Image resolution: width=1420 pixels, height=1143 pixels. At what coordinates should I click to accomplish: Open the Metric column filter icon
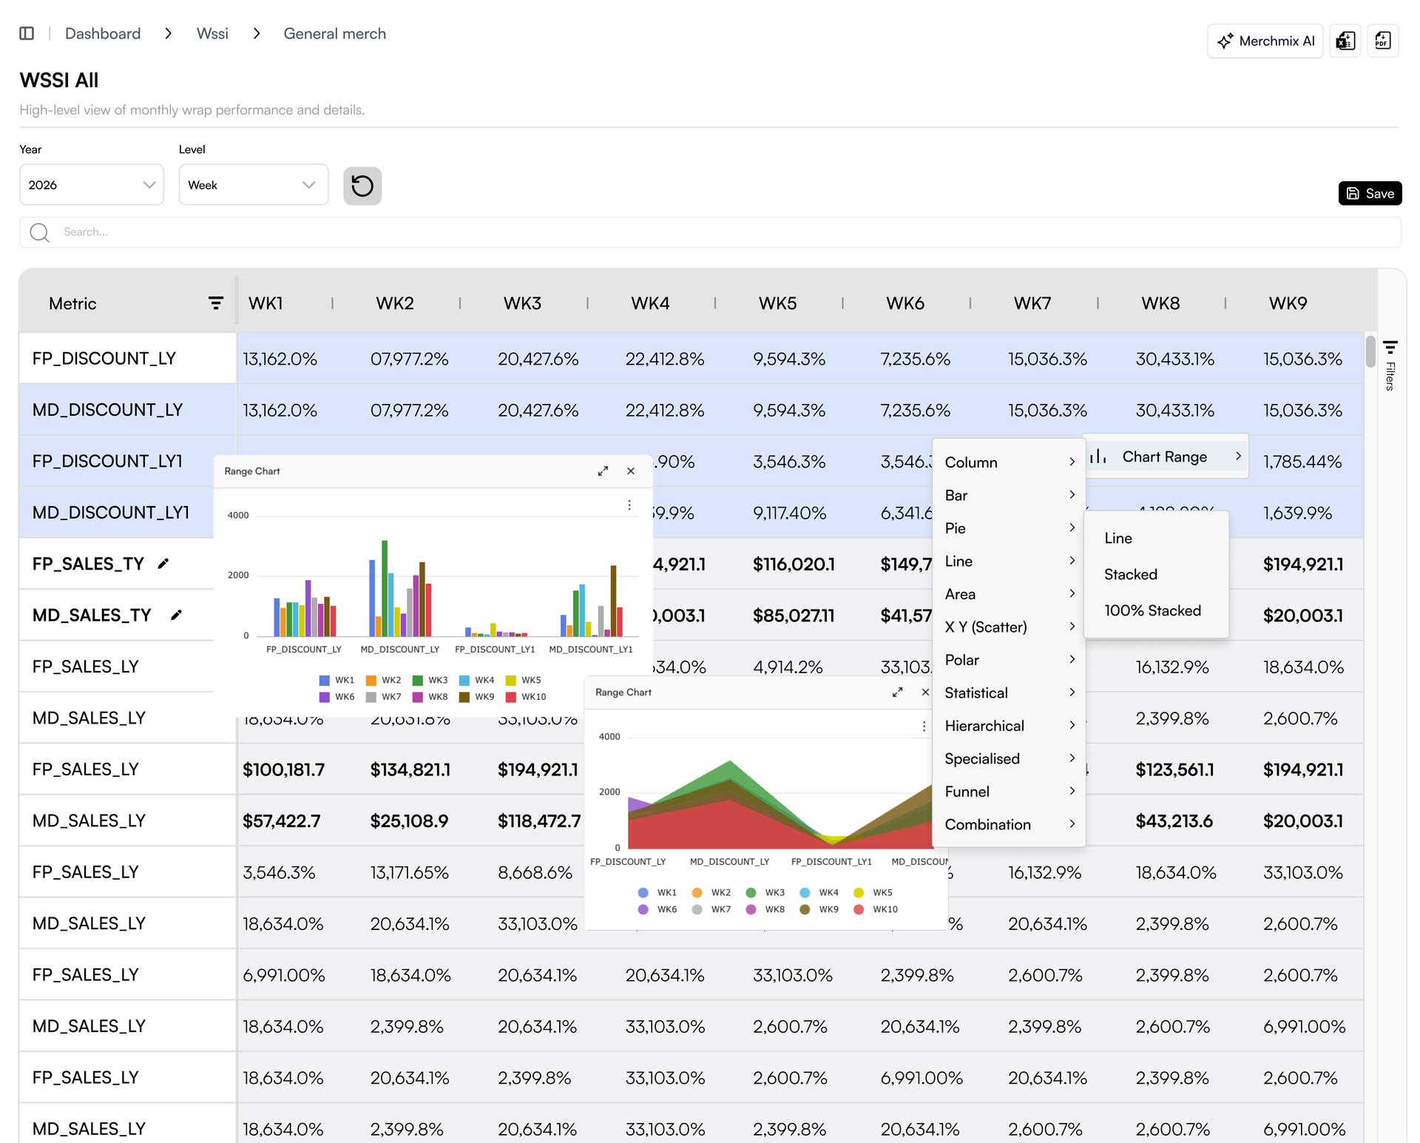215,303
